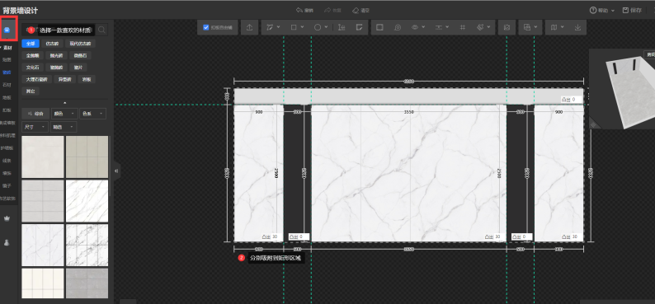Click the 恢复 redo icon
655x304 pixels.
click(327, 11)
